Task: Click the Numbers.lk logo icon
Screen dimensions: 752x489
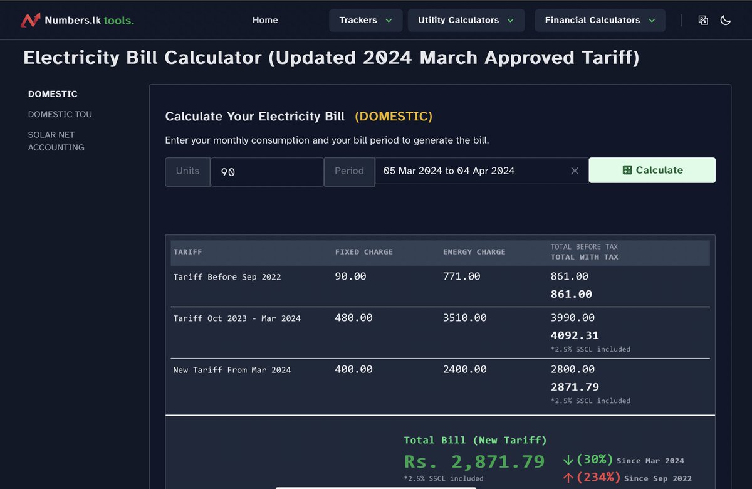Action: (x=30, y=20)
